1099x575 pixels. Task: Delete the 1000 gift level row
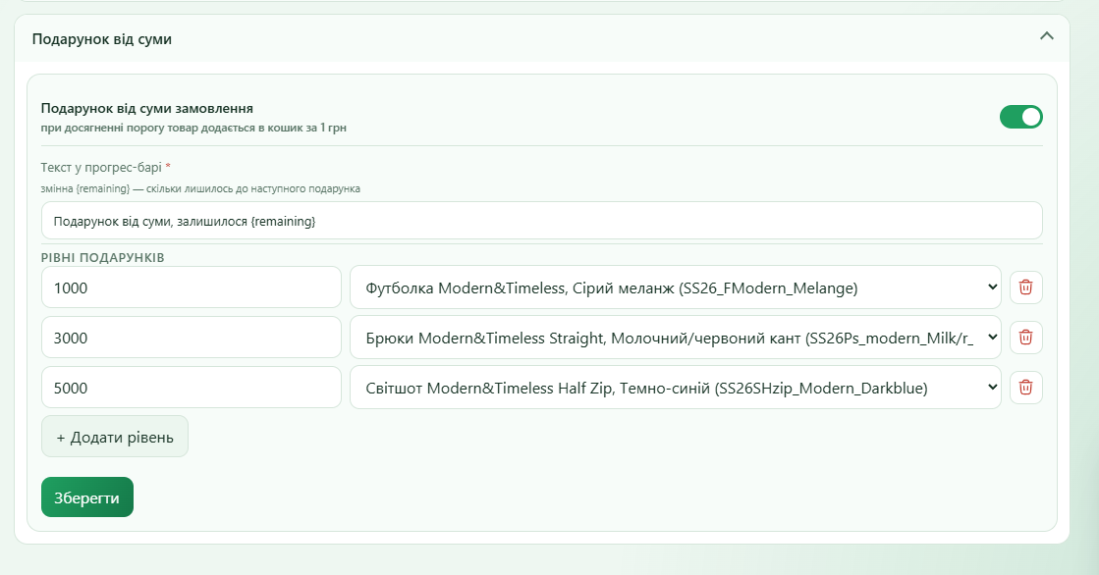point(1025,287)
